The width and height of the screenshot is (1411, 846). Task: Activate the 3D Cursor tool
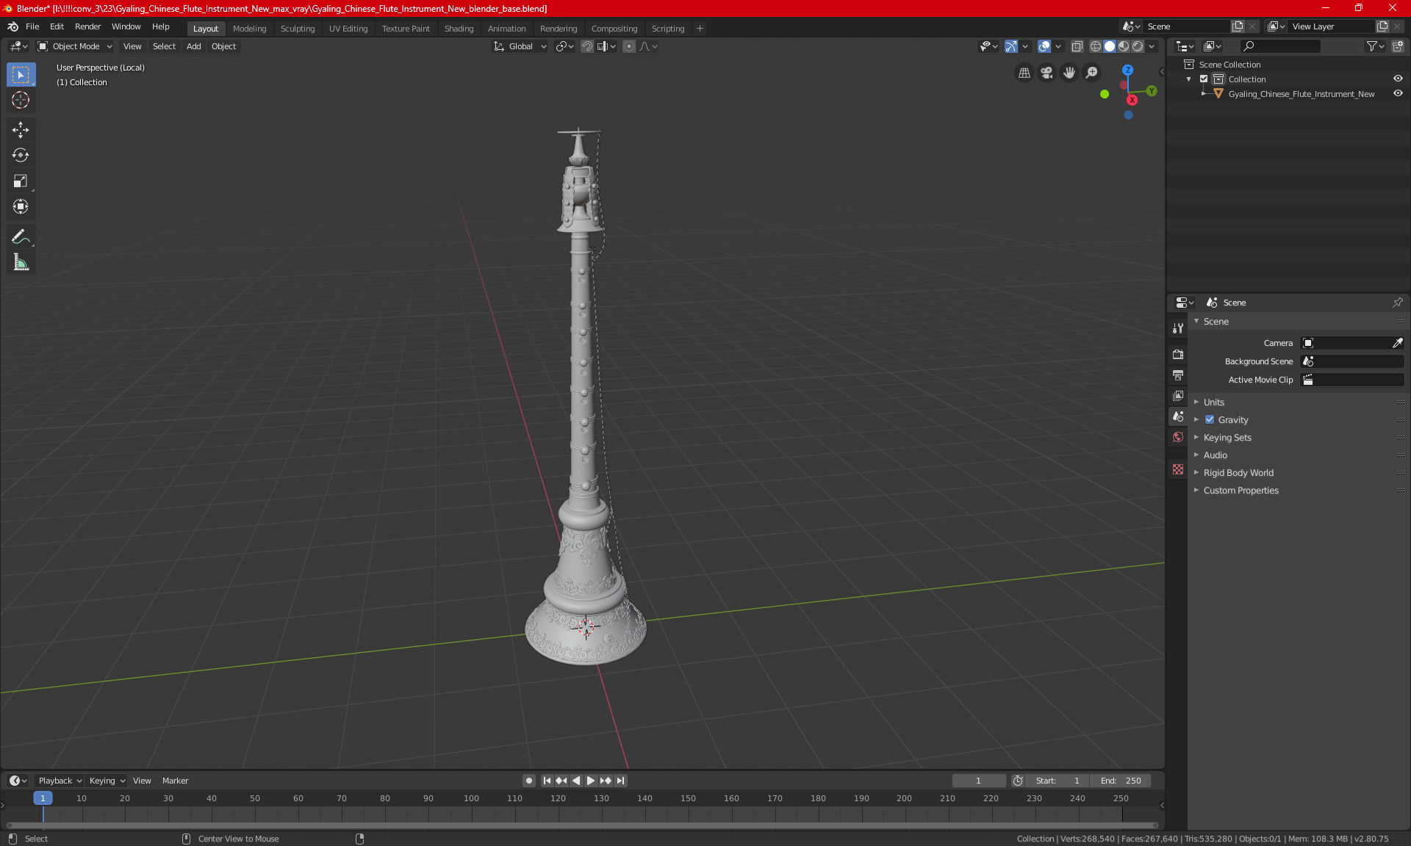(21, 101)
